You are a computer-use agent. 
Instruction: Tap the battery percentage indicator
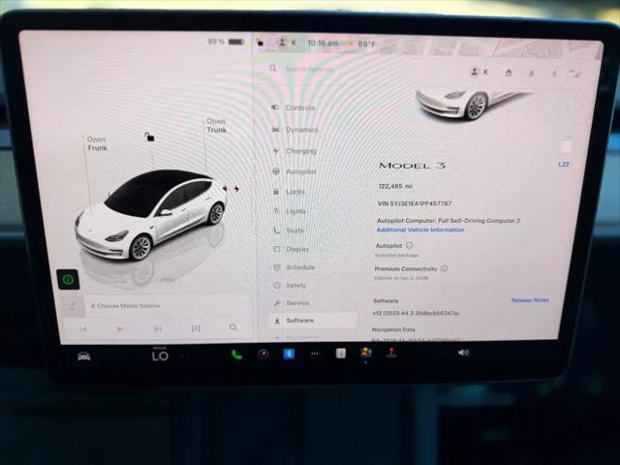click(x=226, y=42)
